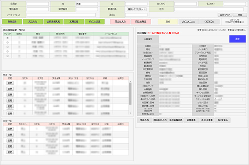Select the fifth member result radio button
Screen dimensions: 249x165
[x=7, y=56]
